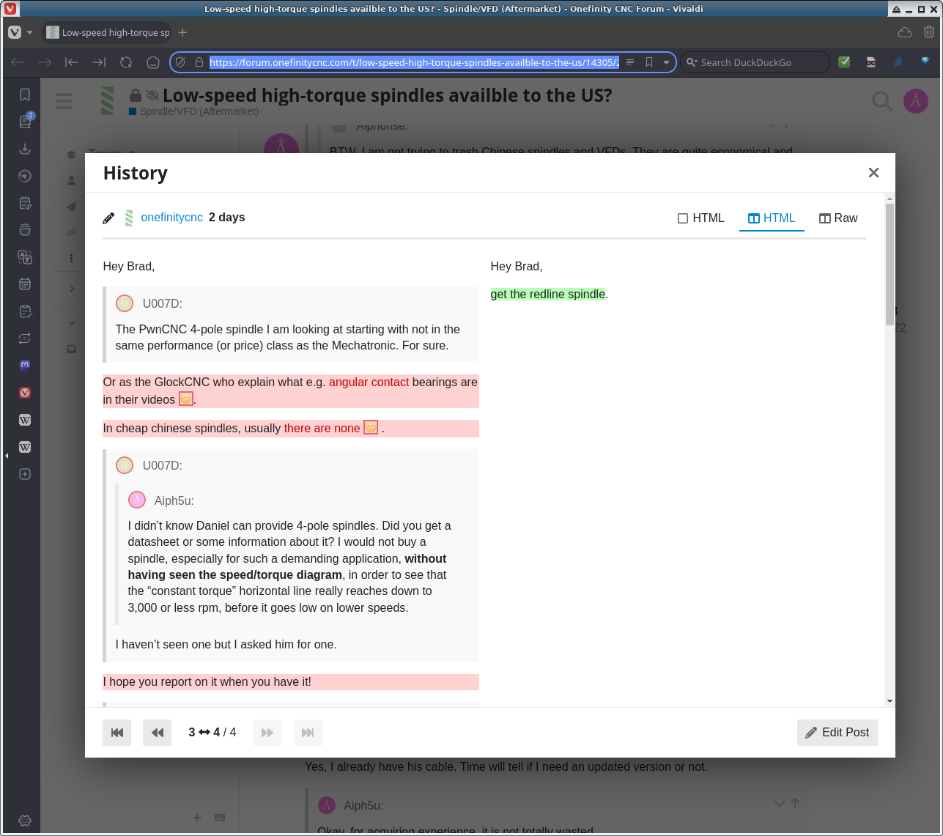The image size is (943, 836).
Task: Open the Calendar panel icon
Action: [25, 284]
